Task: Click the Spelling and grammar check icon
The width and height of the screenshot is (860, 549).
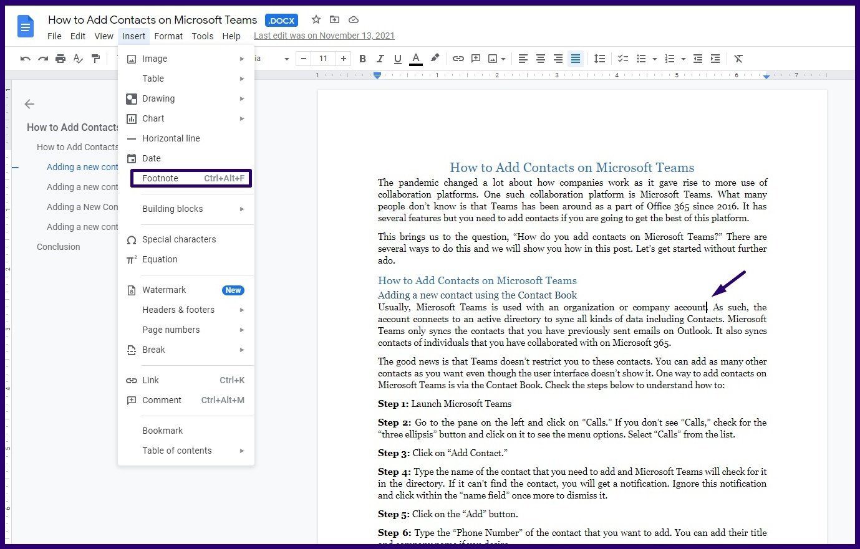Action: [77, 58]
